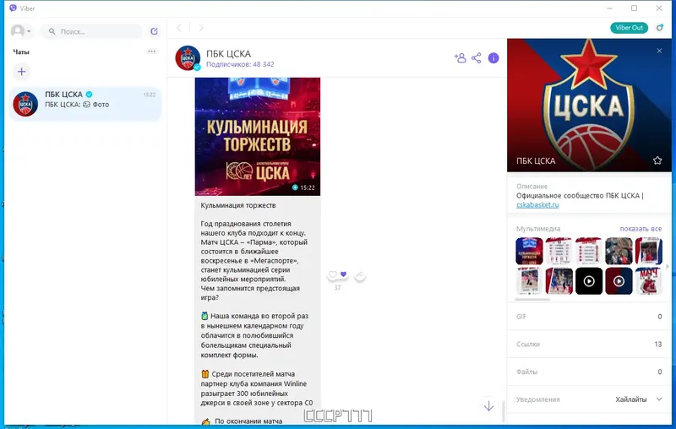Open second media thumbnail in top row
676x429 pixels.
(559, 251)
